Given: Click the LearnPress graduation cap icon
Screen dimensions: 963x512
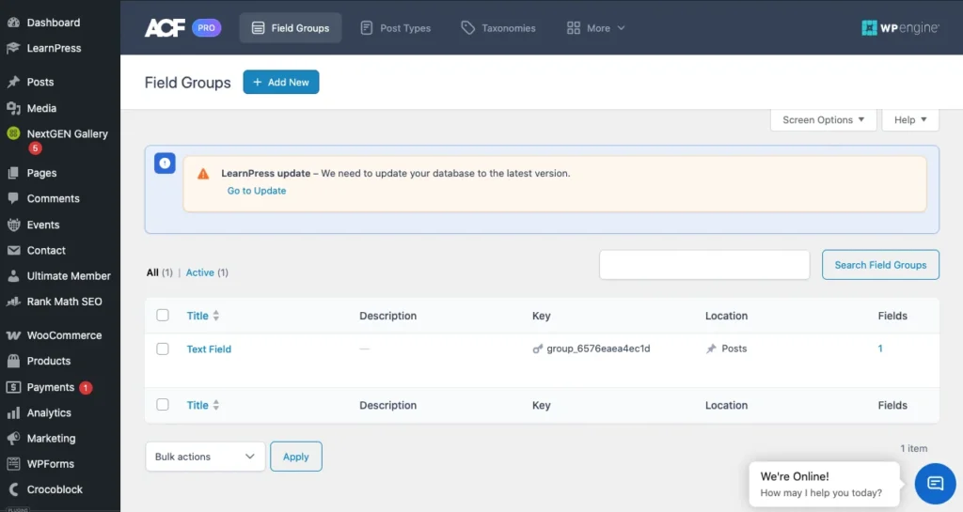Looking at the screenshot, I should [x=13, y=48].
